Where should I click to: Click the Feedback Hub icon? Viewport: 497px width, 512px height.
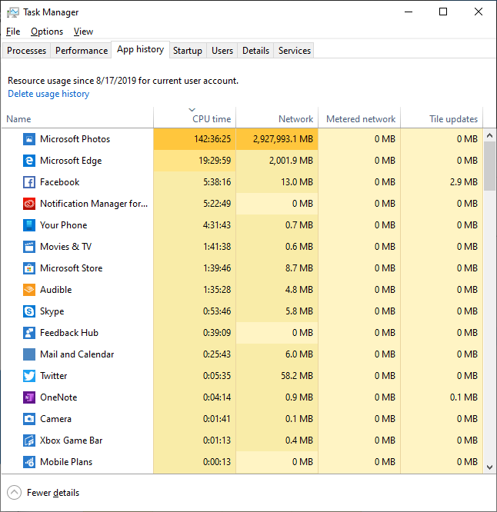(29, 333)
